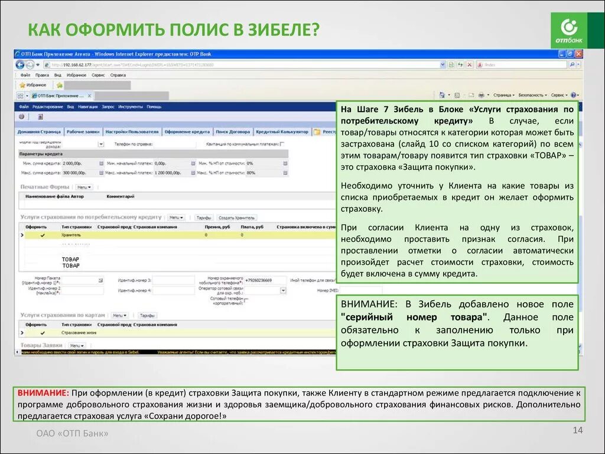Open the Siebel Навигация menu
This screenshot has height=454, width=605.
[88, 106]
